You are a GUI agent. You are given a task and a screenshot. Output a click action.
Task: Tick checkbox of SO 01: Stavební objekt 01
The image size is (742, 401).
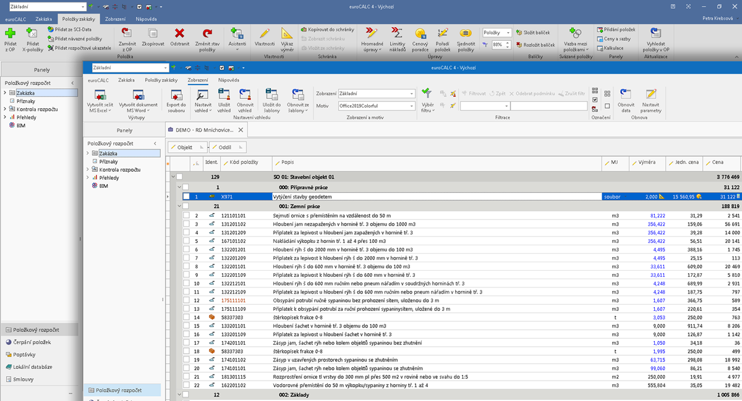[x=180, y=177]
